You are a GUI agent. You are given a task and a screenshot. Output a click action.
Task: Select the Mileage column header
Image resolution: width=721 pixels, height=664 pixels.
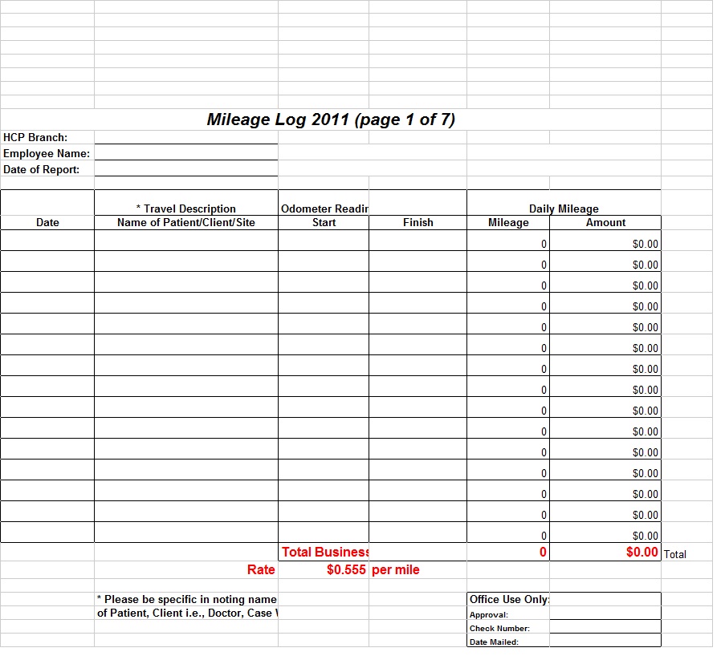tap(508, 223)
